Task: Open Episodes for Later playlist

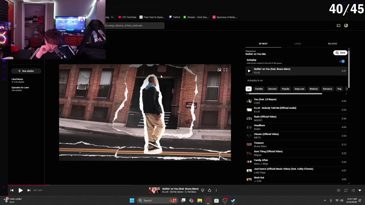Action: pos(20,89)
